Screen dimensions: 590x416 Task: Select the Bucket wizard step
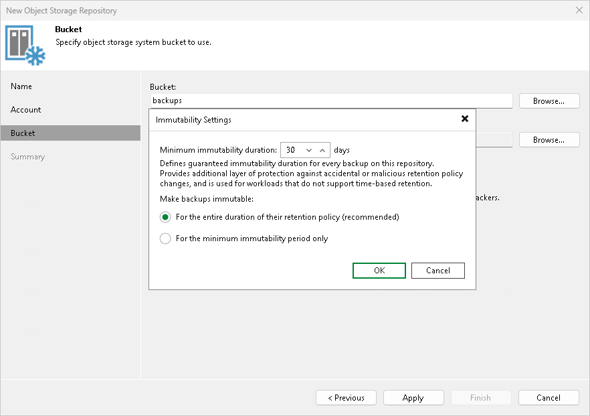(x=70, y=133)
